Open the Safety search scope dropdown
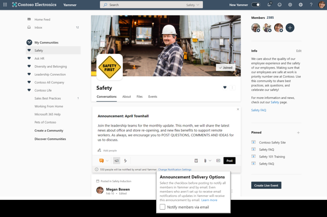 point(193,5)
